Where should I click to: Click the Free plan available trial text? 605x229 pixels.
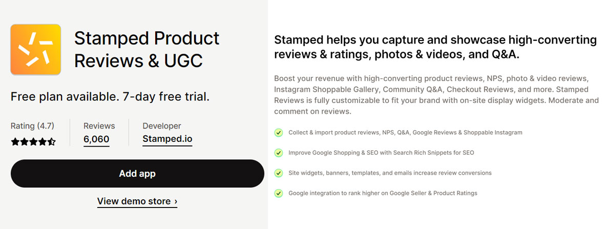click(x=110, y=96)
